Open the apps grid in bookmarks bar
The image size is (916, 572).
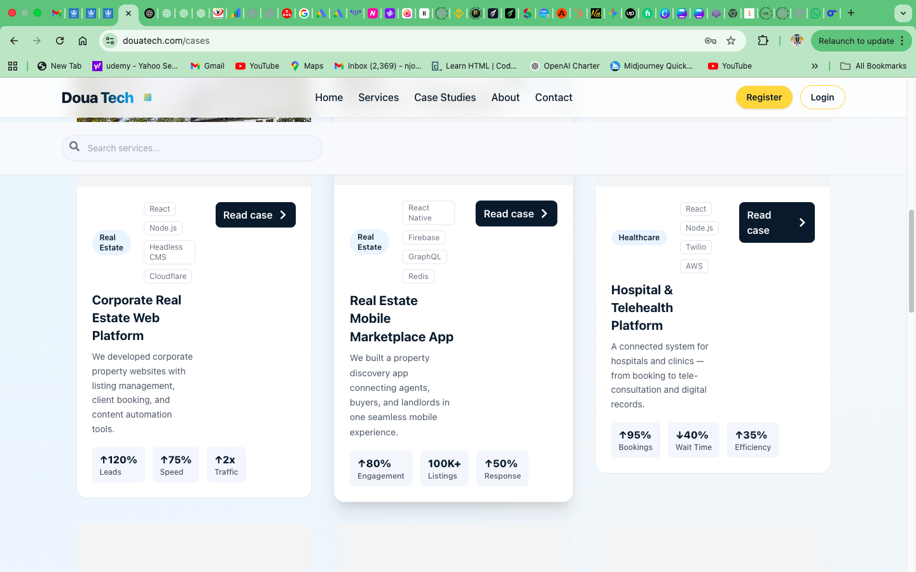click(13, 66)
